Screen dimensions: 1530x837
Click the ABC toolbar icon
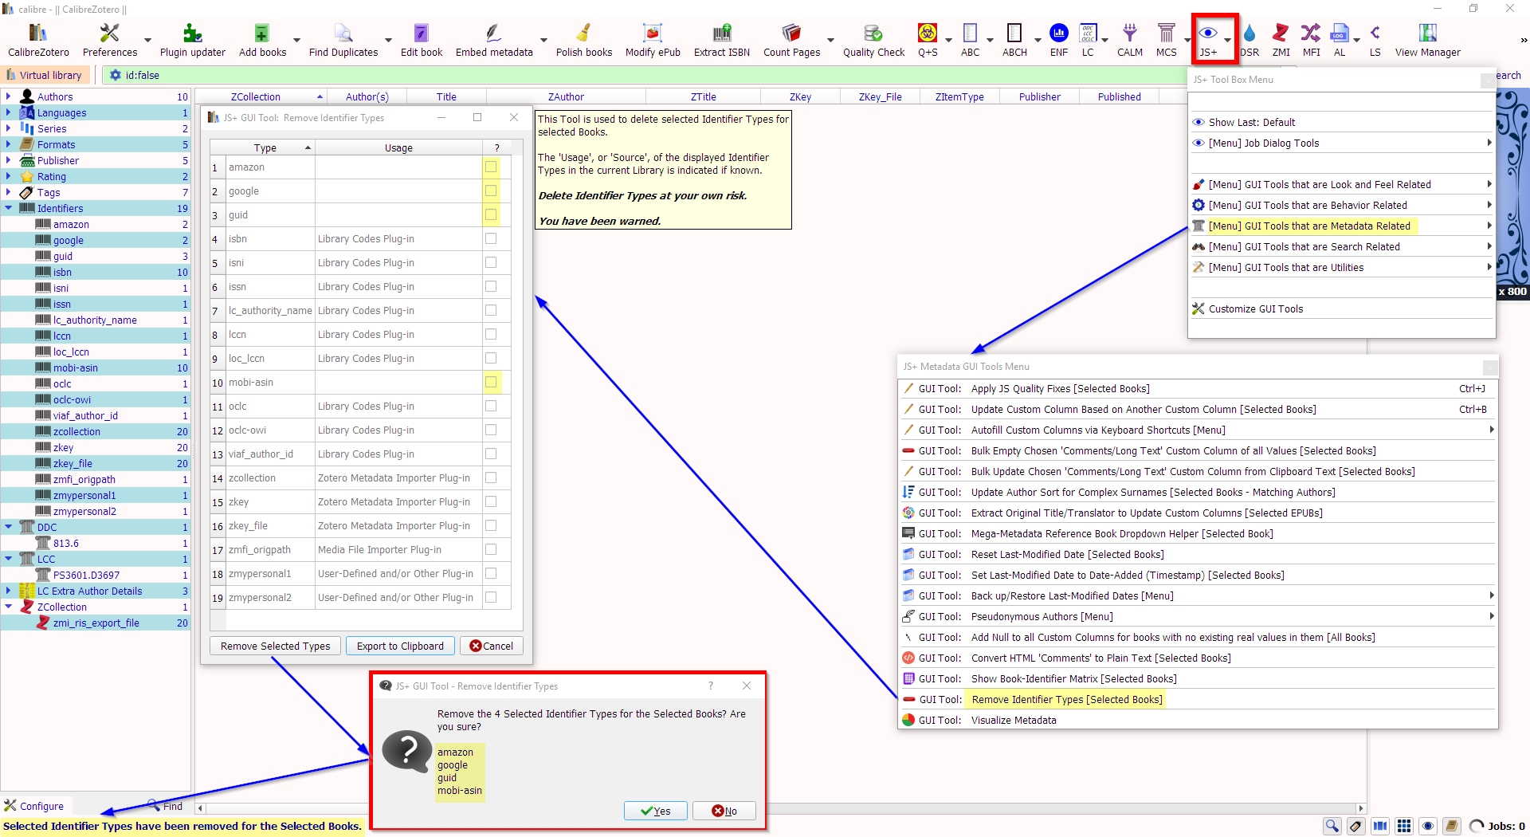point(971,40)
